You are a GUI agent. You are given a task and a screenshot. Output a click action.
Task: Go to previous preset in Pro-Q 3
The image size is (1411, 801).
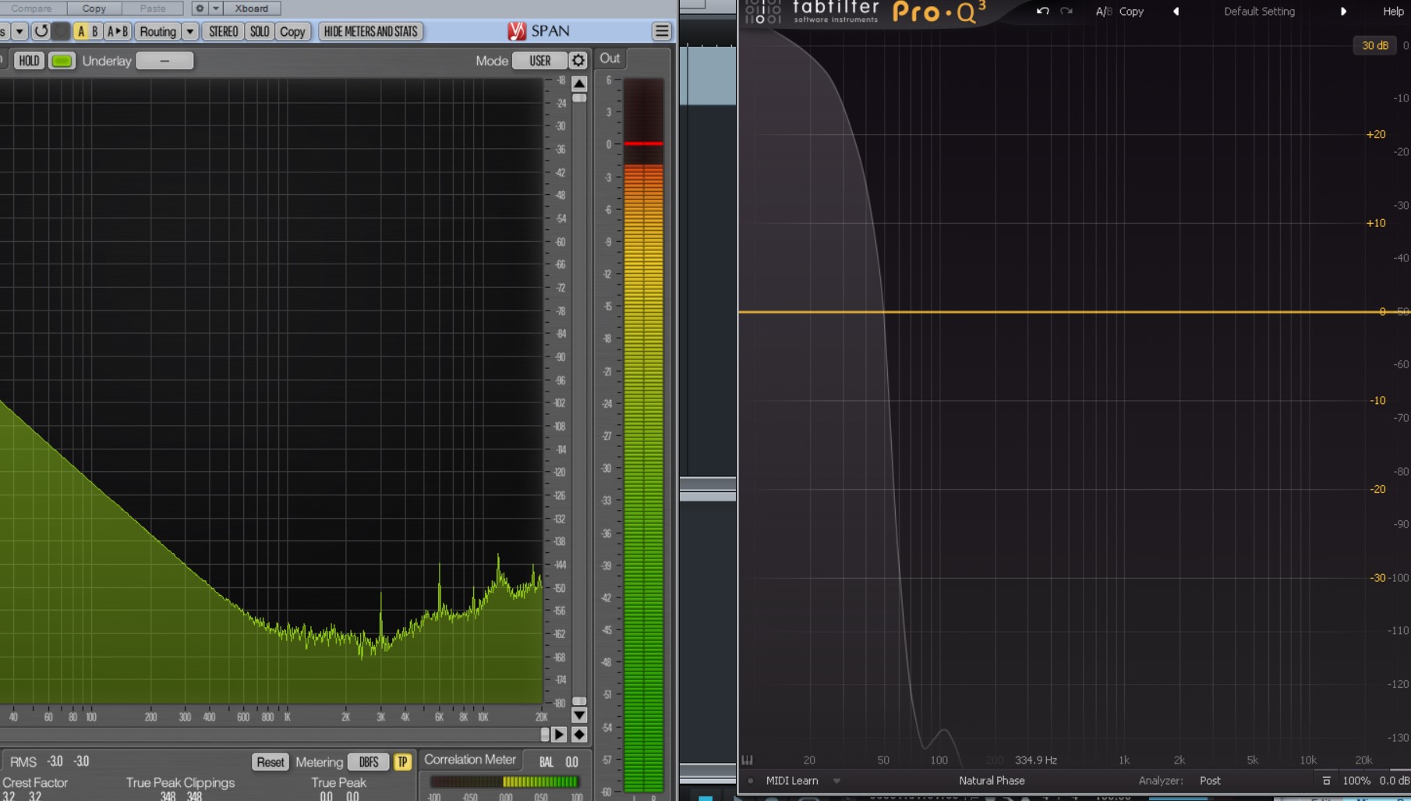[1176, 11]
